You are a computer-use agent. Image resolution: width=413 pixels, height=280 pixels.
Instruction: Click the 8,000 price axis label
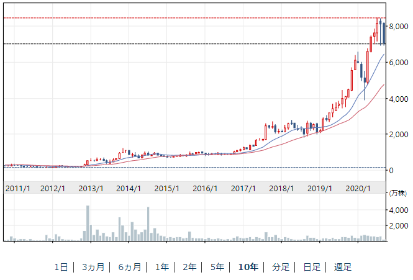[x=399, y=26]
